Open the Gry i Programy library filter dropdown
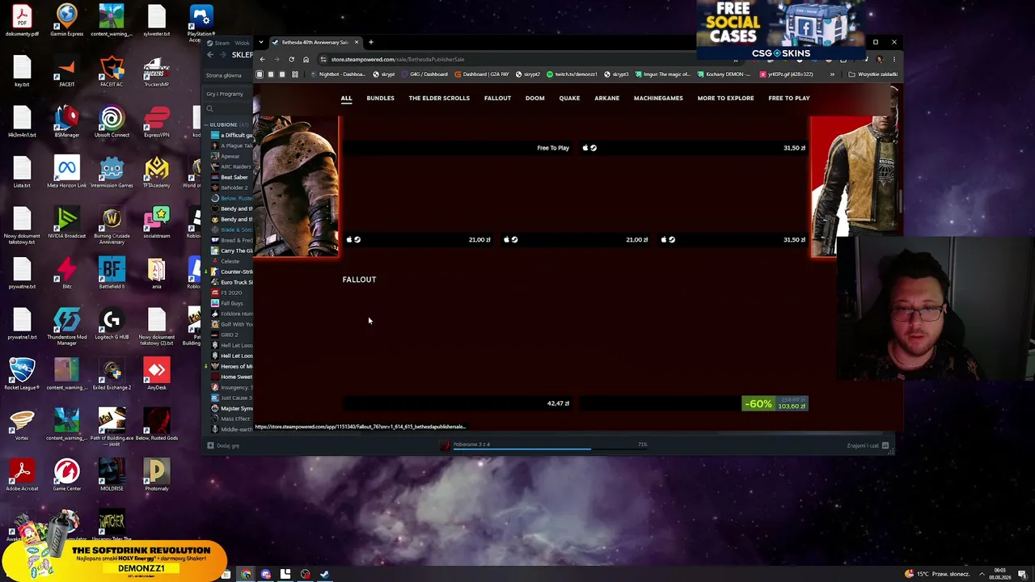The image size is (1035, 582). click(225, 94)
